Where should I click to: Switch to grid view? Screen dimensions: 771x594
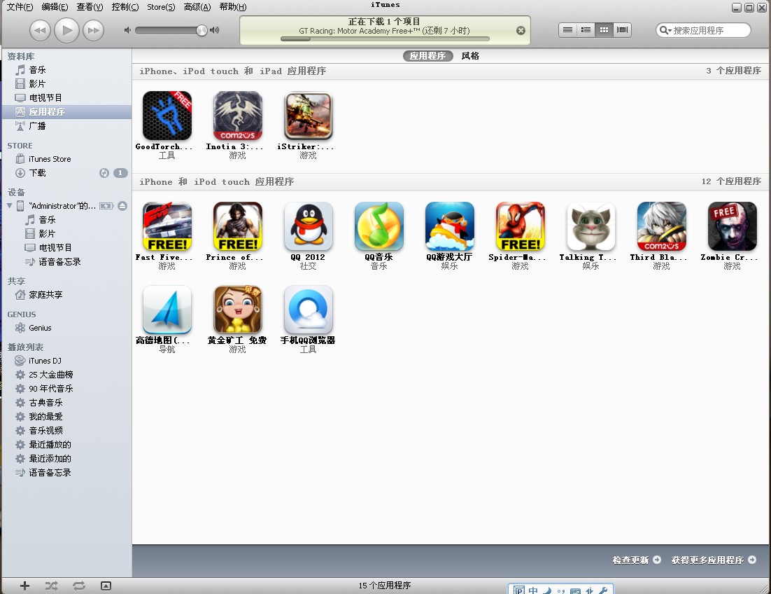604,30
